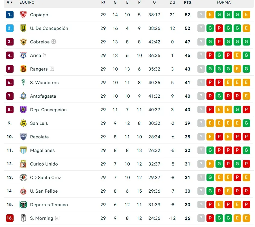Viewport: 255px width, 227px height.
Task: Click the S. Wanderers club badge
Action: pos(23,83)
